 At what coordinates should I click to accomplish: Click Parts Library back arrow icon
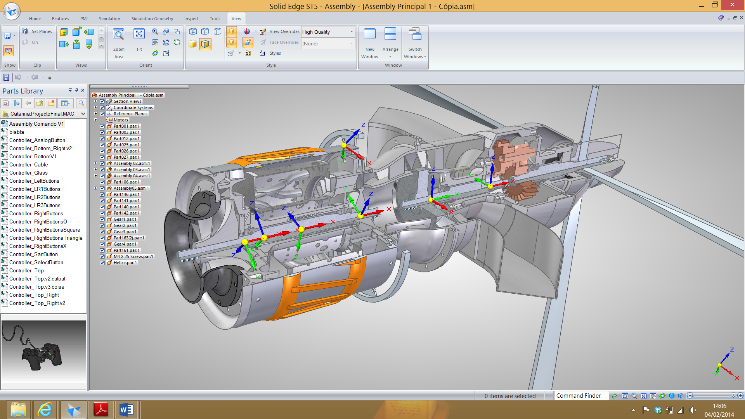click(x=28, y=103)
